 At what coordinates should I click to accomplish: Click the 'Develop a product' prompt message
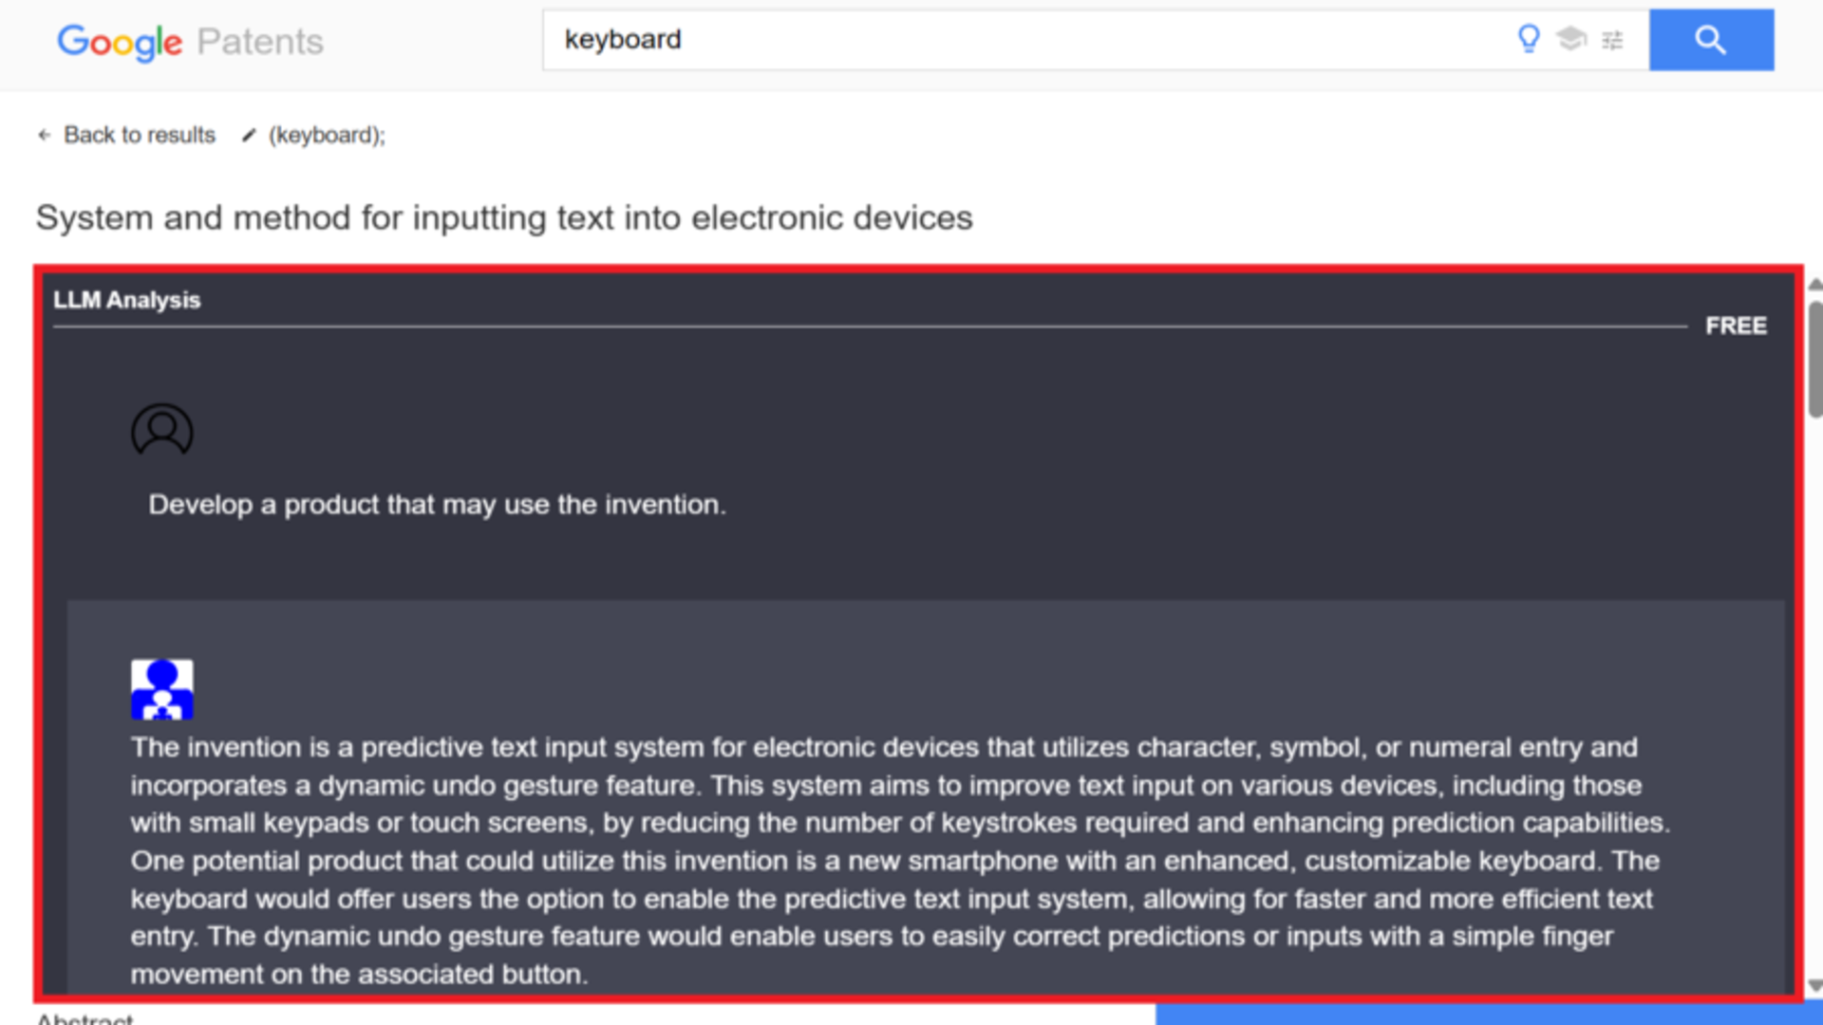[437, 505]
